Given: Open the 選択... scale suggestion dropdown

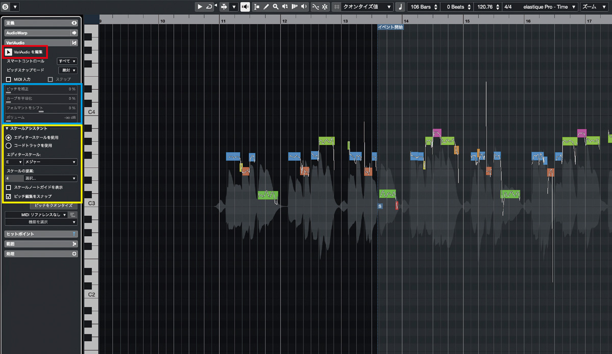Looking at the screenshot, I should (x=50, y=179).
